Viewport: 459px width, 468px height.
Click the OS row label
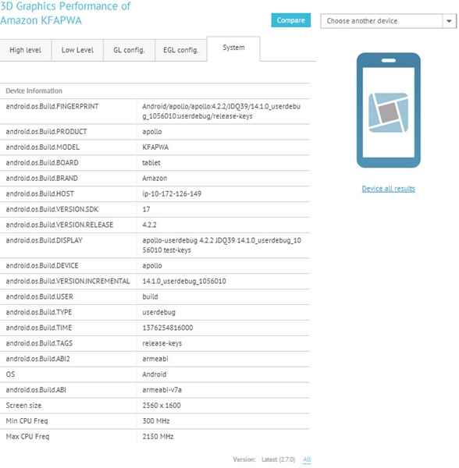tap(10, 374)
